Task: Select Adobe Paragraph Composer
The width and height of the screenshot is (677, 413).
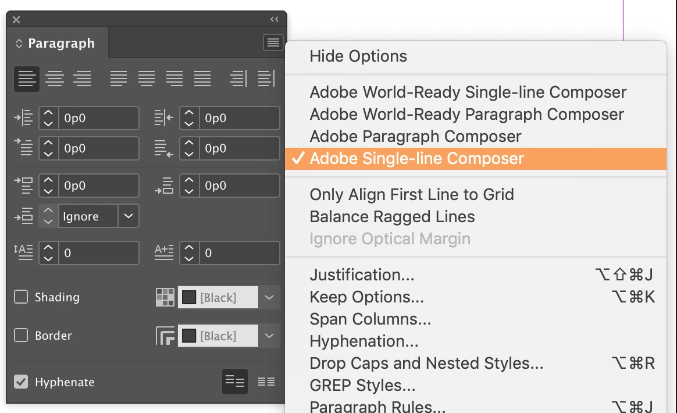Action: point(476,136)
